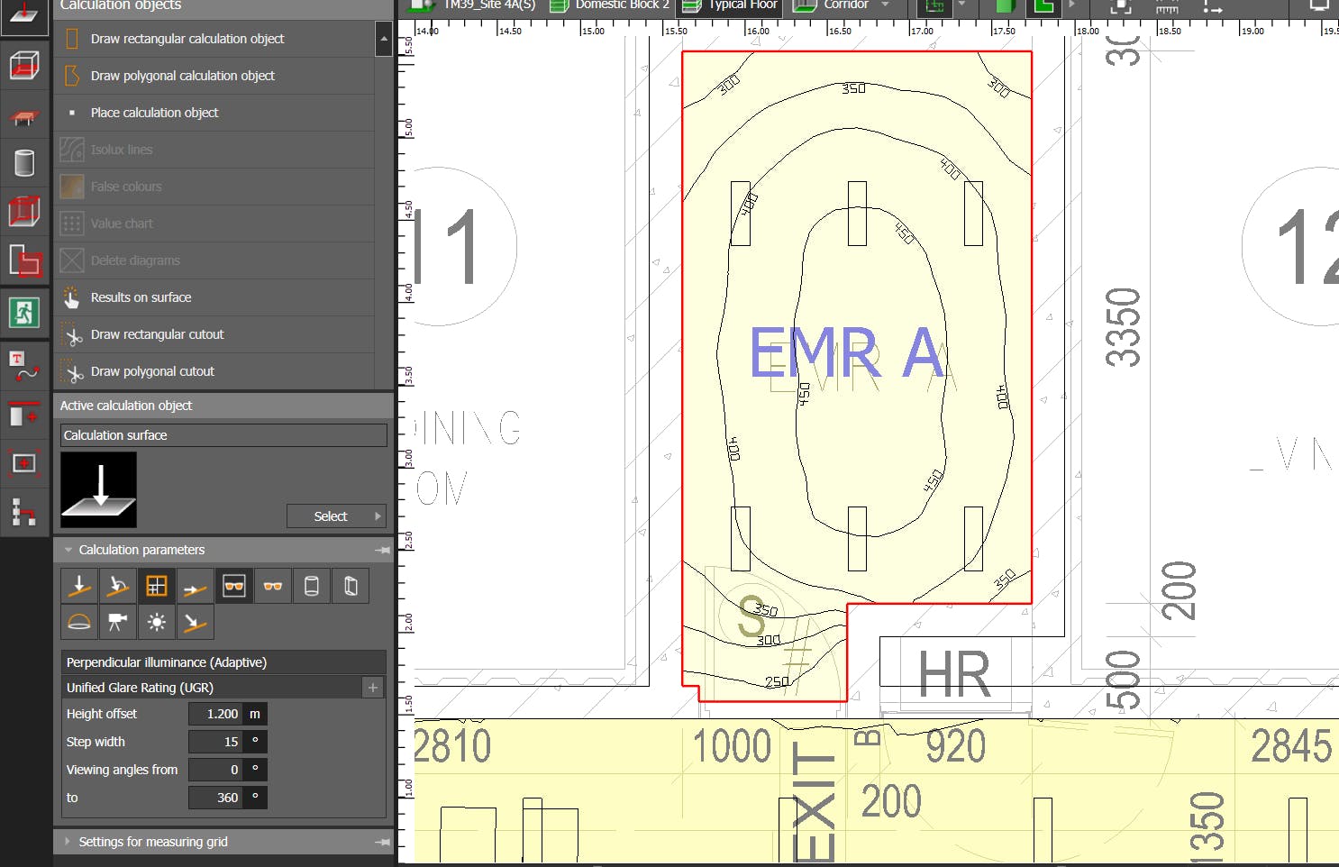Open the cutout floor plan sidebar tool

click(x=24, y=260)
